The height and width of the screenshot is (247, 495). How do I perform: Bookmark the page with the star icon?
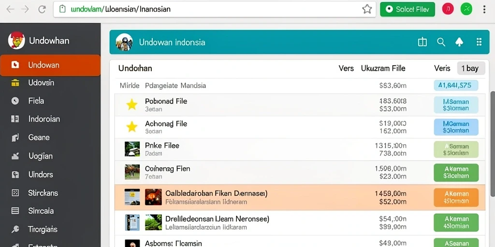(x=367, y=9)
